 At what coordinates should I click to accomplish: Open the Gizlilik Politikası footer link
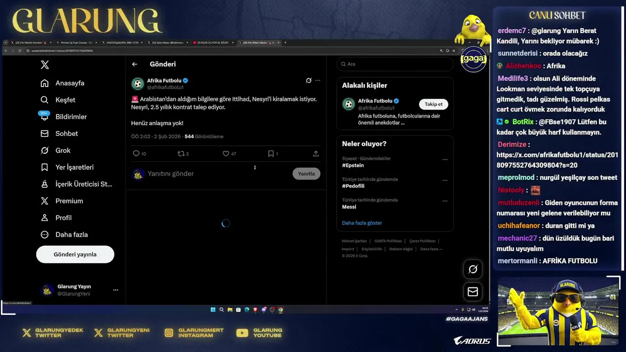tap(388, 241)
